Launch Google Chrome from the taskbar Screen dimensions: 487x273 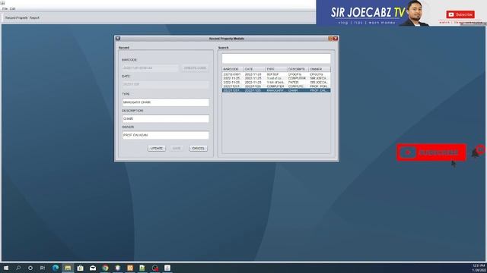pyautogui.click(x=105, y=268)
